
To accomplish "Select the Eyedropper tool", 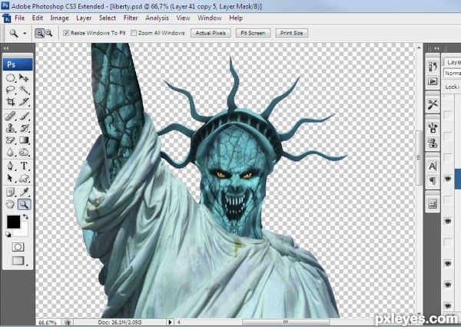I will tap(24, 192).
